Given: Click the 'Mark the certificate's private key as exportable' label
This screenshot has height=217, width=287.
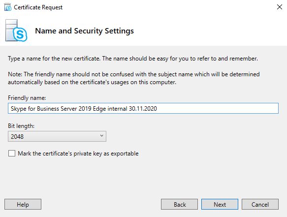Looking at the screenshot, I should 78,154.
